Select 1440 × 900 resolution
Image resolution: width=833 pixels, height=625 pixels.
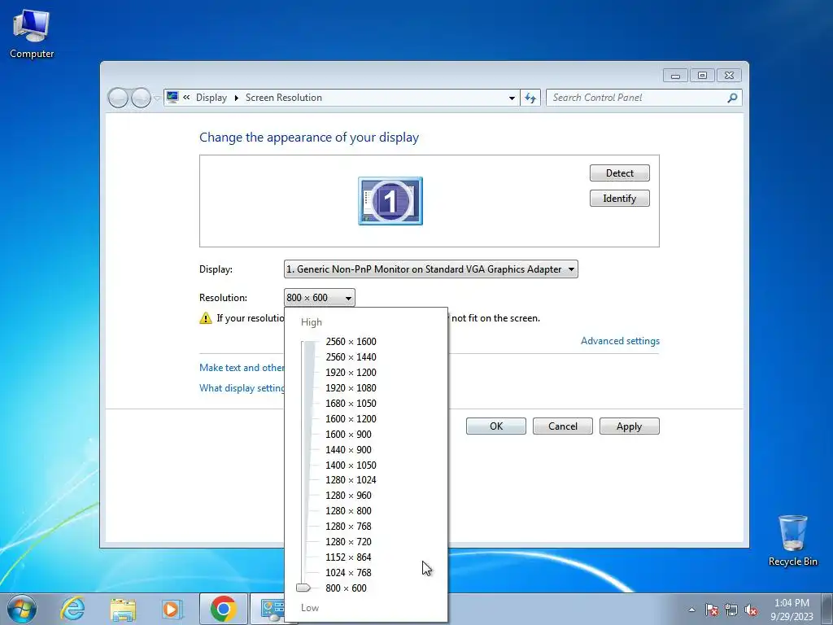pyautogui.click(x=348, y=449)
